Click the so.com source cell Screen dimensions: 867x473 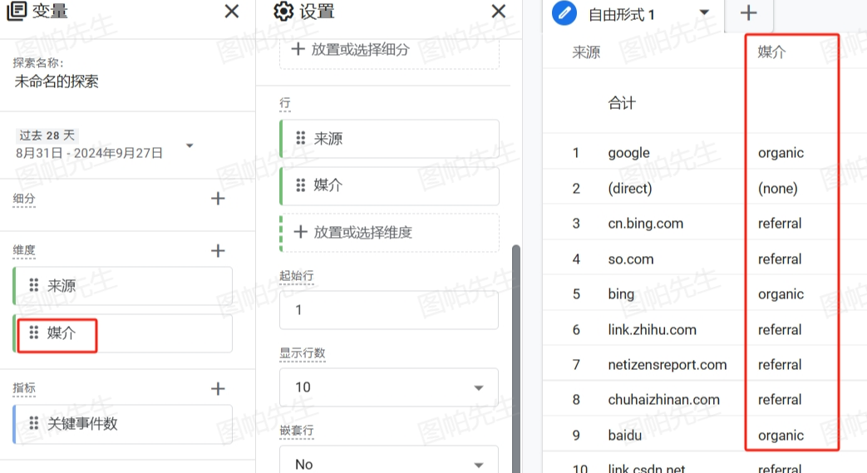[x=630, y=259]
